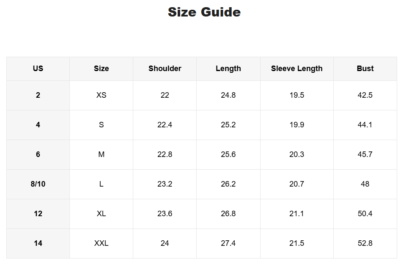Click the Size column header
406x264 pixels.
pyautogui.click(x=101, y=69)
